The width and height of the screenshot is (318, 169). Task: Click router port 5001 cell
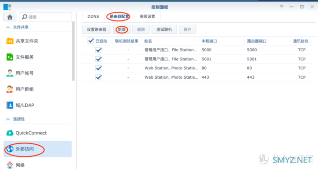[252, 59]
